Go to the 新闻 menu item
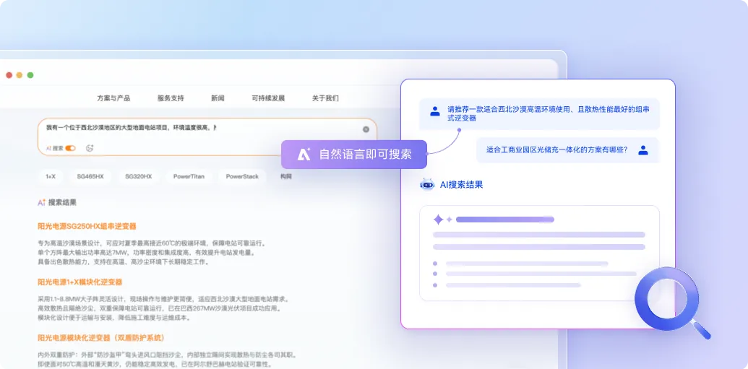Image resolution: width=748 pixels, height=369 pixels. click(x=218, y=98)
